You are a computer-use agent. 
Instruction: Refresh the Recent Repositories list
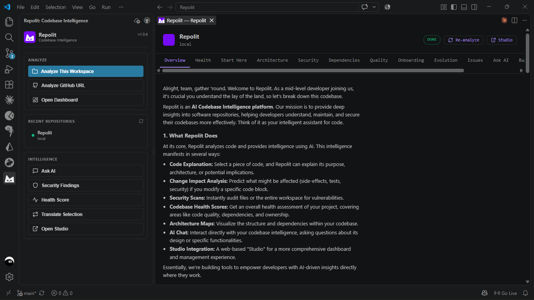pyautogui.click(x=141, y=121)
